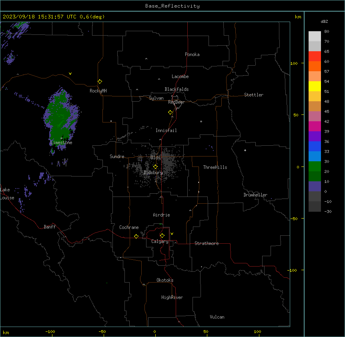
Task: Click the Olds town label
Action: (x=155, y=158)
